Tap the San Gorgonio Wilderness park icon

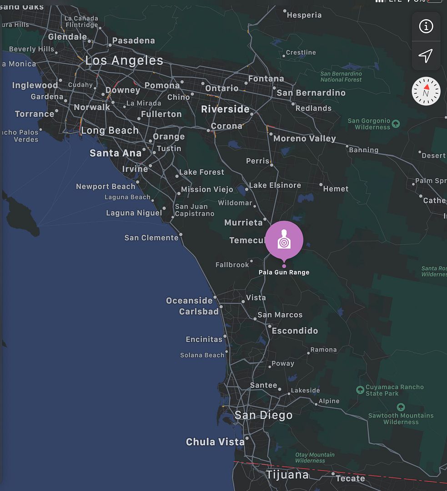coord(396,124)
